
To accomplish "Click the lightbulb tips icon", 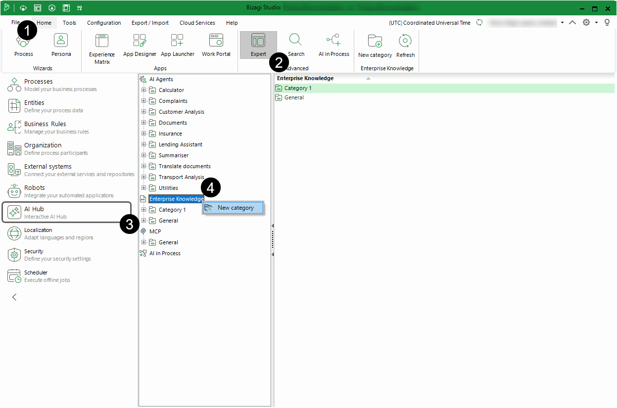I will pos(607,22).
